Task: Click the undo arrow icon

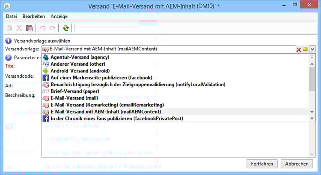Action: point(42,28)
